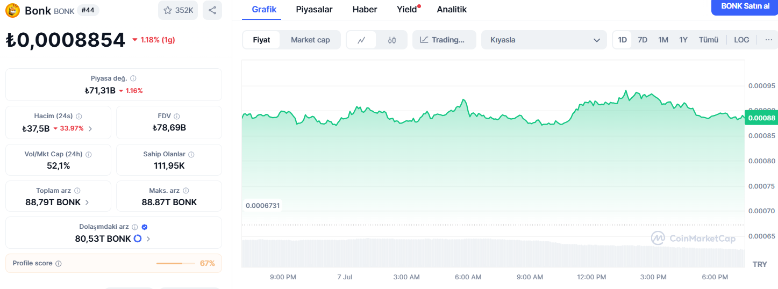This screenshot has width=778, height=289.
Task: Toggle the LOG scale option
Action: tap(741, 40)
